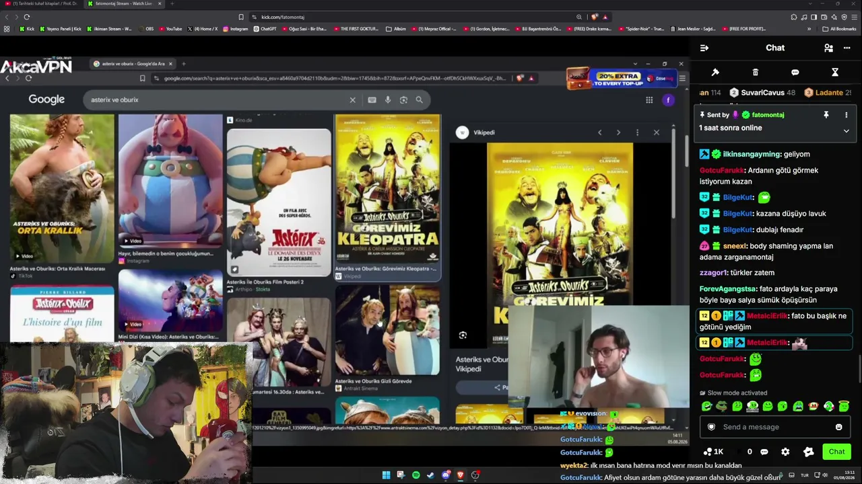
Task: Open the emoji picker in message box
Action: coord(838,427)
